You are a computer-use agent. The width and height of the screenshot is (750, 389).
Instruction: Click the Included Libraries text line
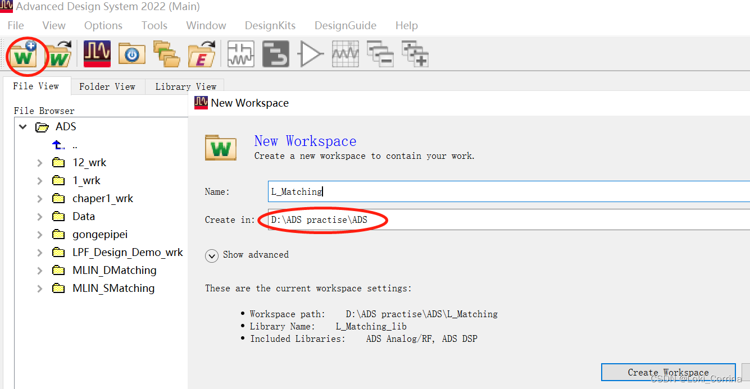pyautogui.click(x=363, y=339)
